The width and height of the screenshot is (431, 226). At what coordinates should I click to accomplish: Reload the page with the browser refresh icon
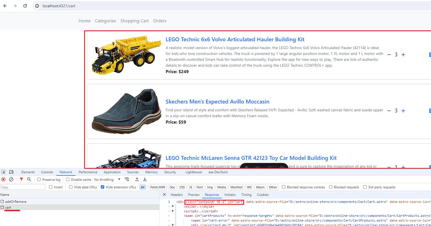coord(25,6)
